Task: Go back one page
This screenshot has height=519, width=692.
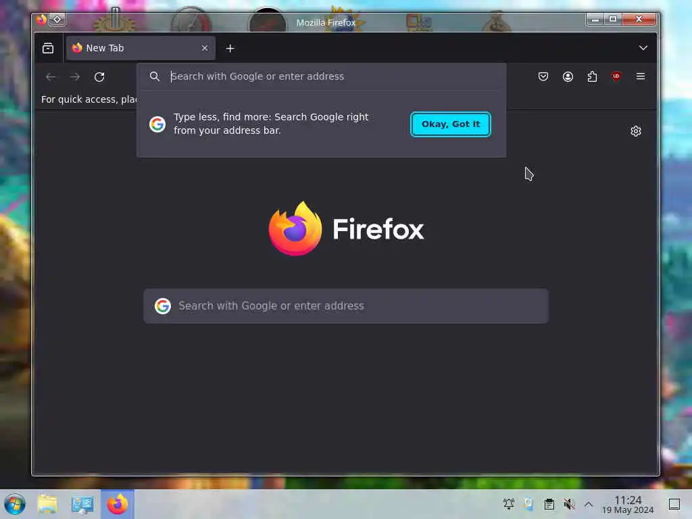Action: pos(51,77)
